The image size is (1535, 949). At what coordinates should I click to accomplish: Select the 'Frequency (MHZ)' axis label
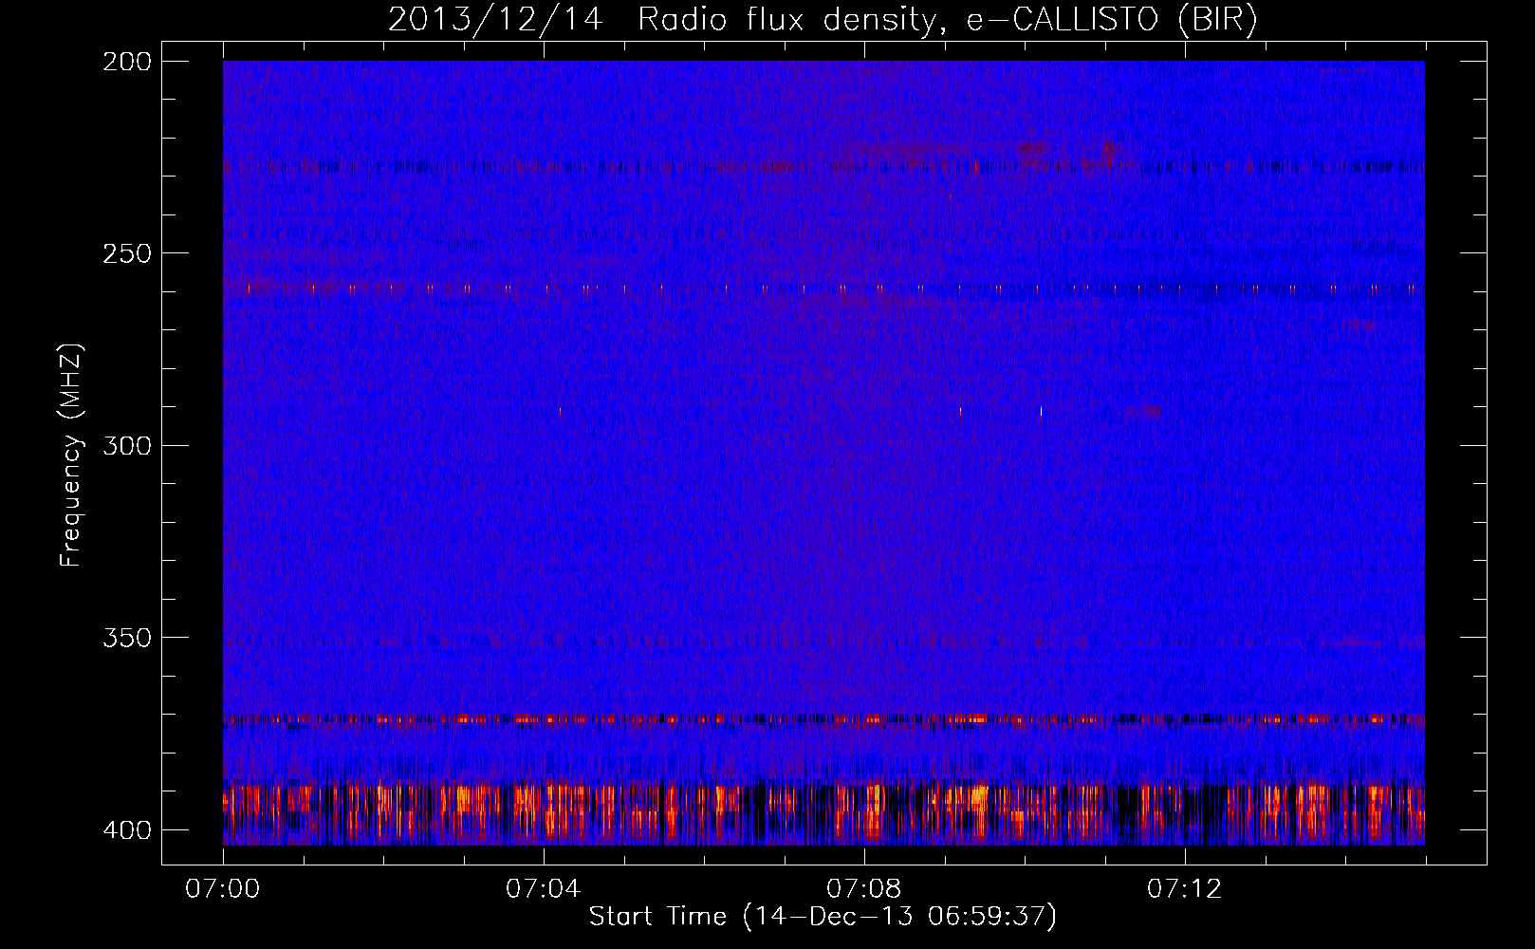(71, 455)
